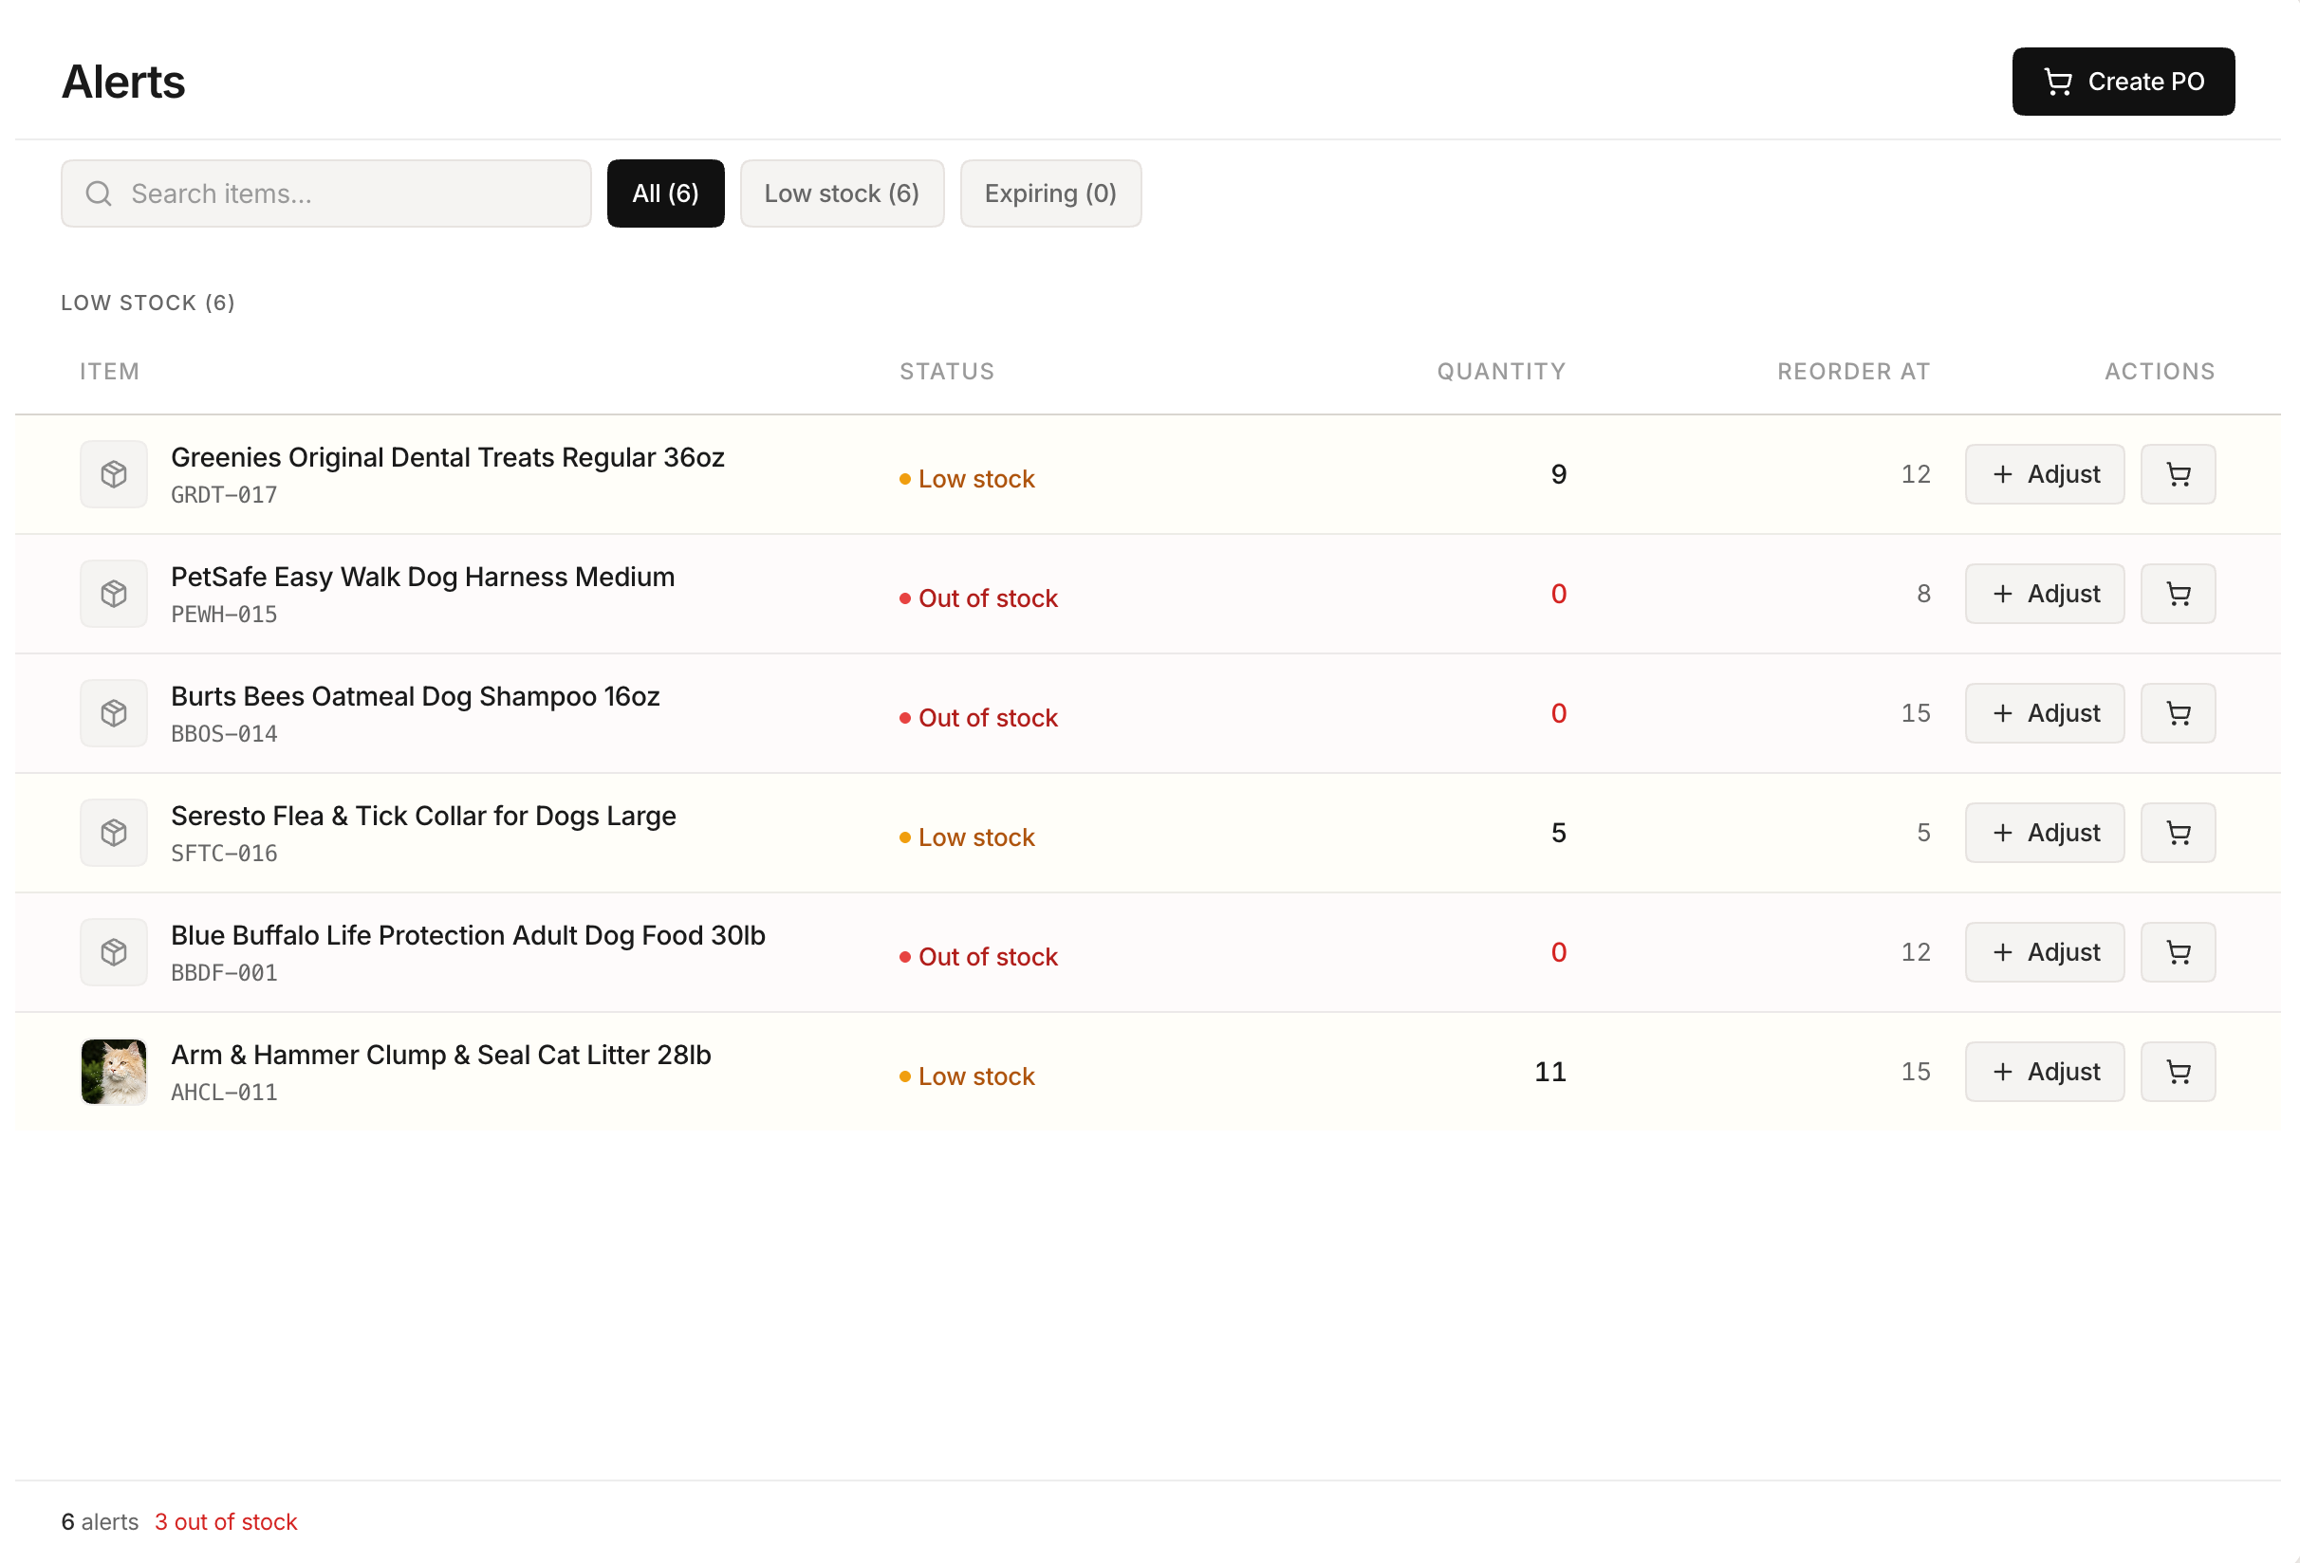
Task: Open Create PO
Action: [x=2123, y=82]
